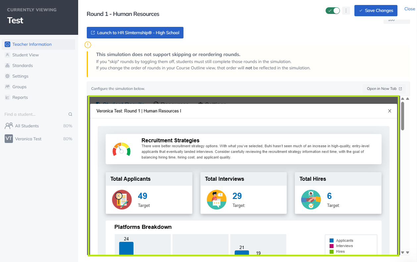Open the Reports sidebar item
The image size is (417, 262).
click(20, 98)
